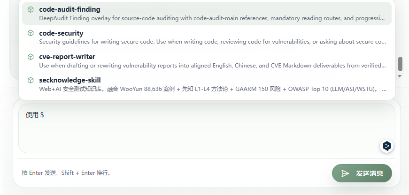Pick the secknowledge-skill suggestion
The height and width of the screenshot is (195, 409).
pos(207,84)
